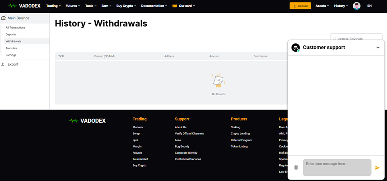Open Tournament link in footer
The height and width of the screenshot is (181, 387).
tap(140, 159)
